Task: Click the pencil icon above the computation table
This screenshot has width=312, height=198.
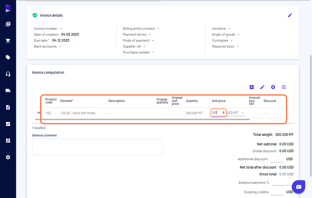Action: click(x=262, y=87)
